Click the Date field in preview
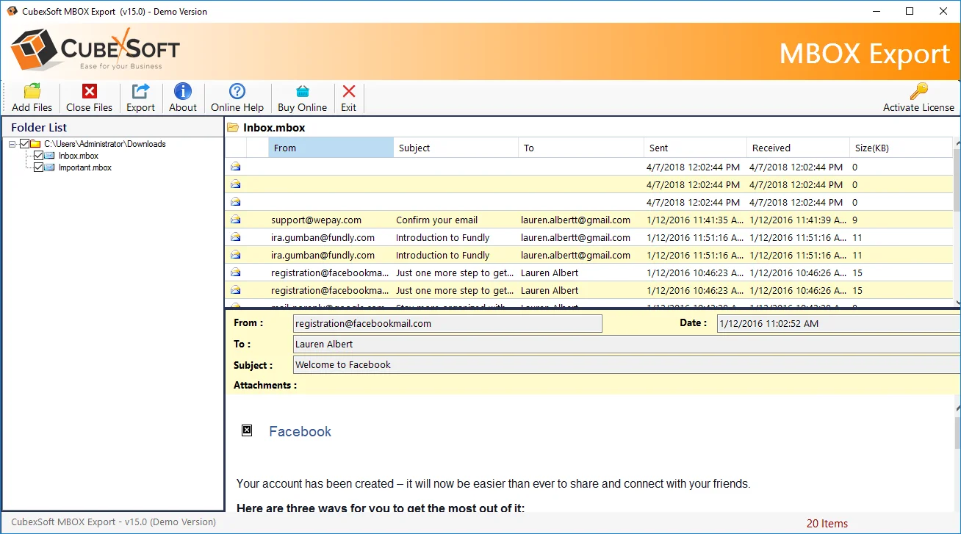This screenshot has width=961, height=534. pos(838,323)
